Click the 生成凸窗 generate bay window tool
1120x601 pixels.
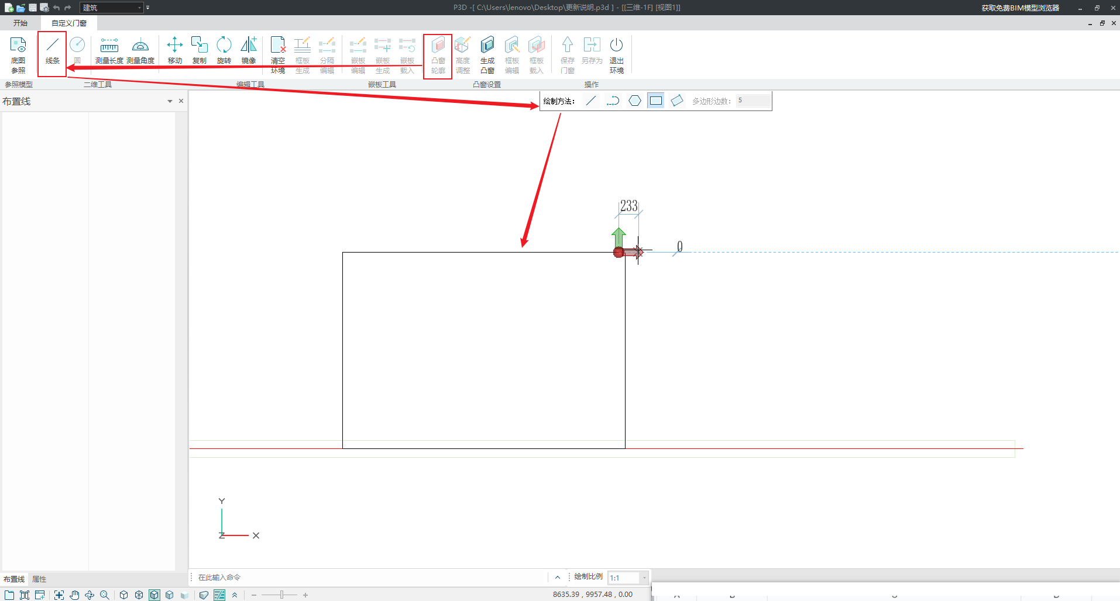click(487, 55)
